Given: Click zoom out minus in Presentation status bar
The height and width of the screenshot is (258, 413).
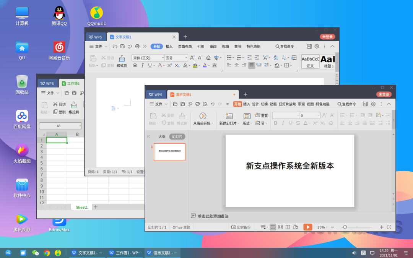Looking at the screenshot, I should pyautogui.click(x=332, y=227).
